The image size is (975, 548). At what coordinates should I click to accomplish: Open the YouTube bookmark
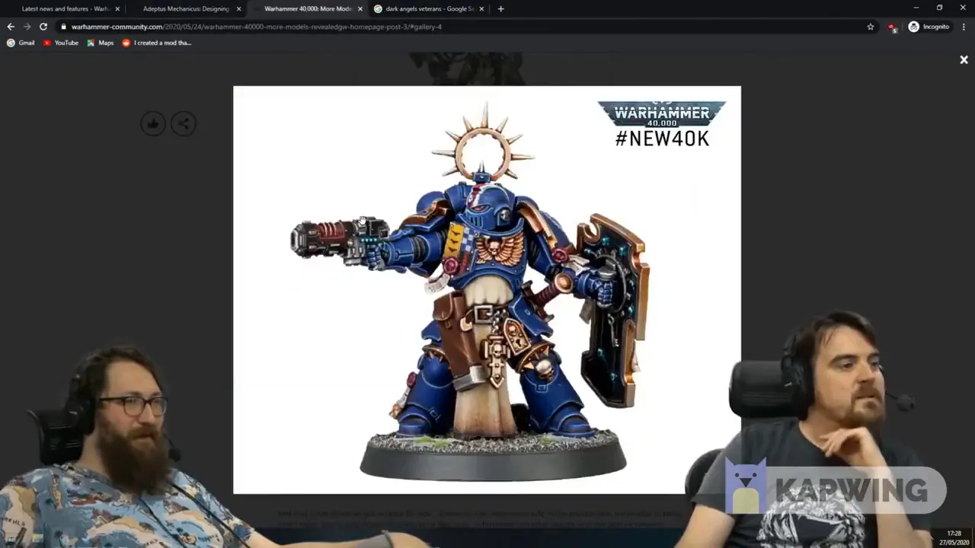[x=61, y=43]
